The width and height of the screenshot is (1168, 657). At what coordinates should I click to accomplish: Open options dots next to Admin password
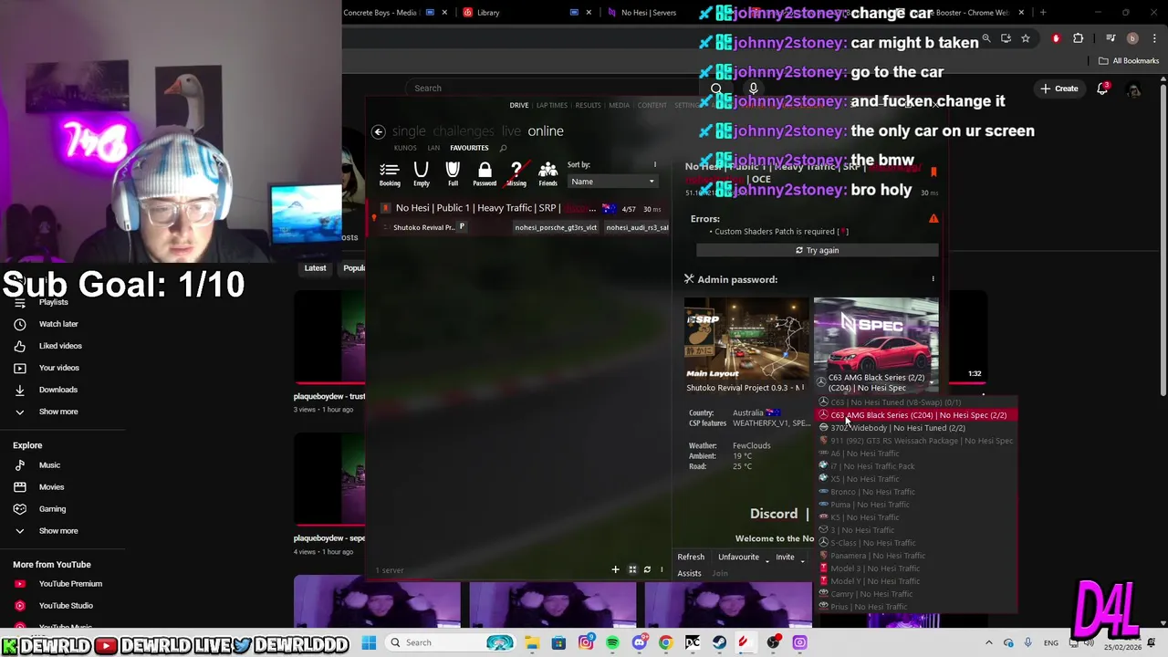tap(933, 279)
